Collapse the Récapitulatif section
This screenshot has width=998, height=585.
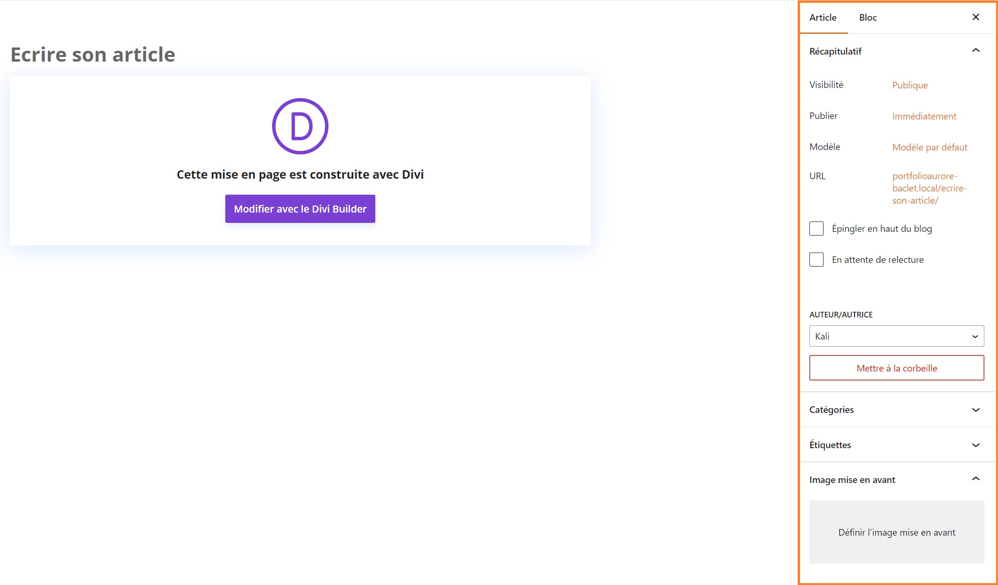tap(896, 51)
